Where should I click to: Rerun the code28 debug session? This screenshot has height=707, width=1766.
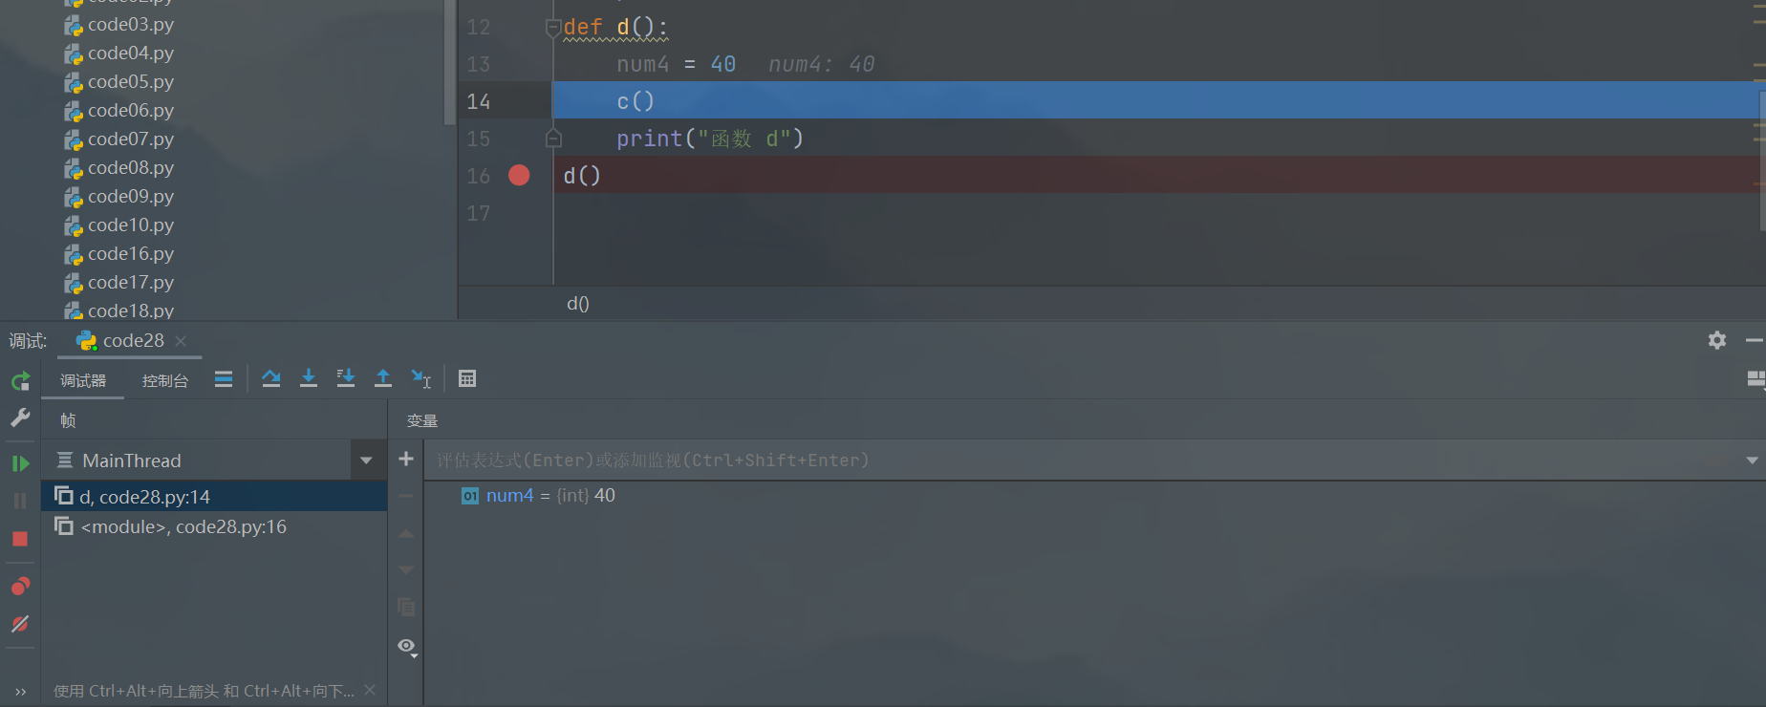20,381
